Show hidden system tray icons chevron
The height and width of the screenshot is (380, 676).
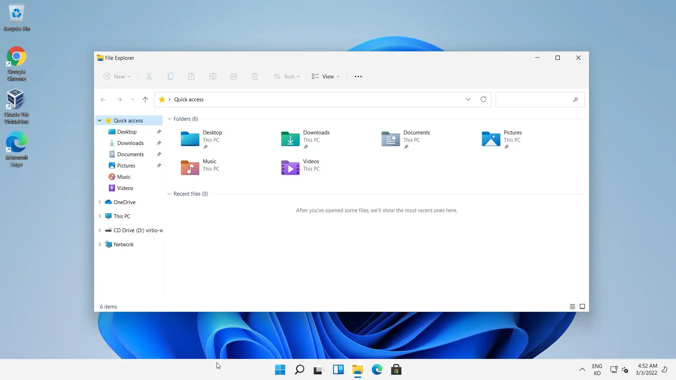582,369
